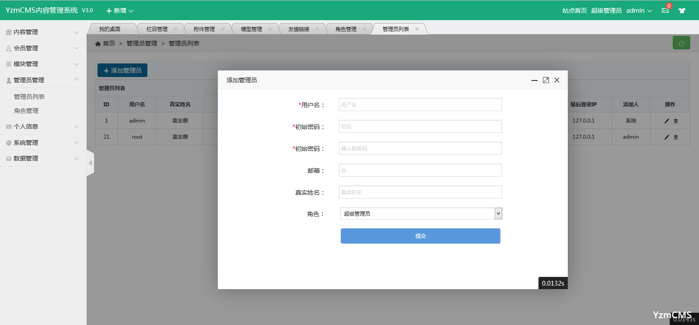Maximize the 添加管理员 dialog
The height and width of the screenshot is (325, 699).
[545, 80]
